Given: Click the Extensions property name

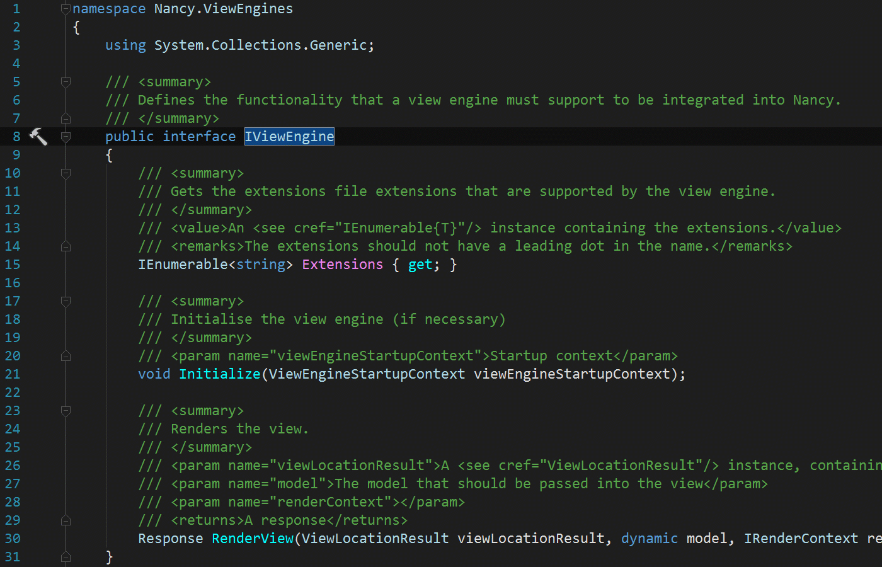Looking at the screenshot, I should pos(342,264).
